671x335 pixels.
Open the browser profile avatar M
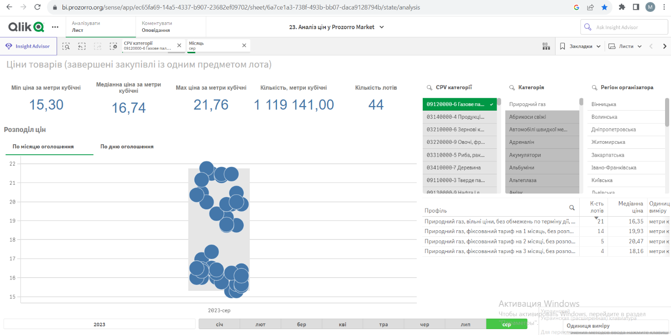650,7
